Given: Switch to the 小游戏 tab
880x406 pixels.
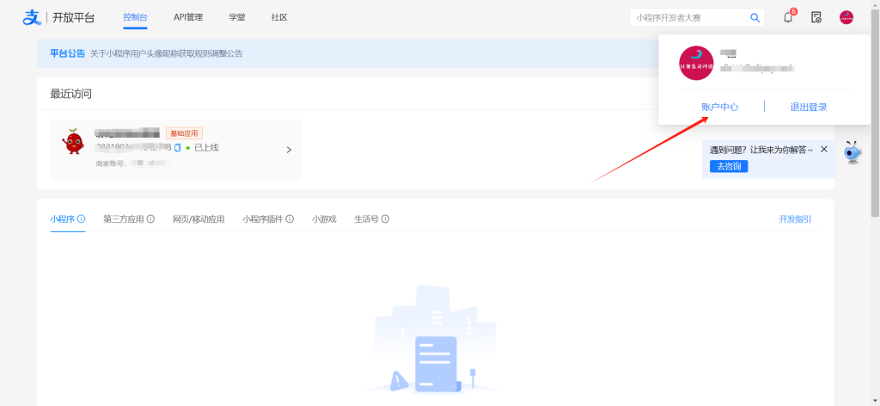Looking at the screenshot, I should (324, 219).
